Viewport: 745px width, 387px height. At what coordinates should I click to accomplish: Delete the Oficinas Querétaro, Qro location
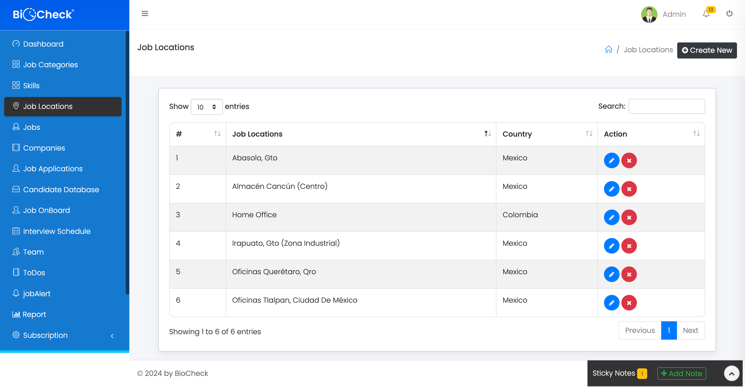click(629, 274)
